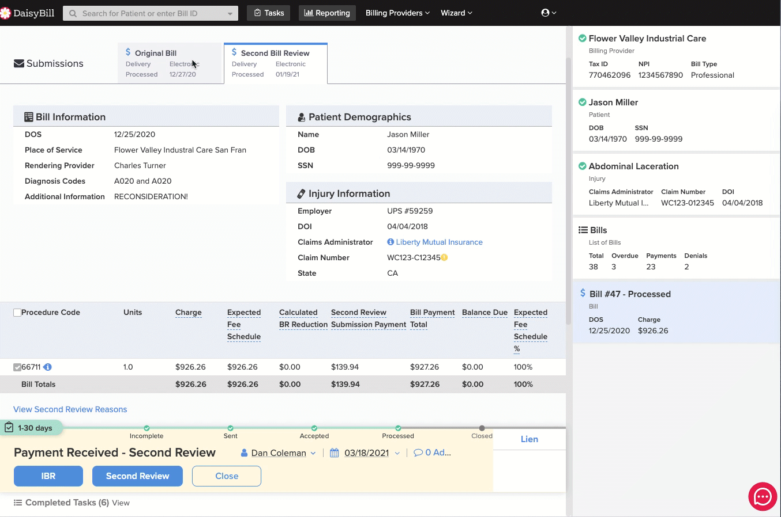
Task: Click the Bills list icon in sidebar
Action: 583,230
